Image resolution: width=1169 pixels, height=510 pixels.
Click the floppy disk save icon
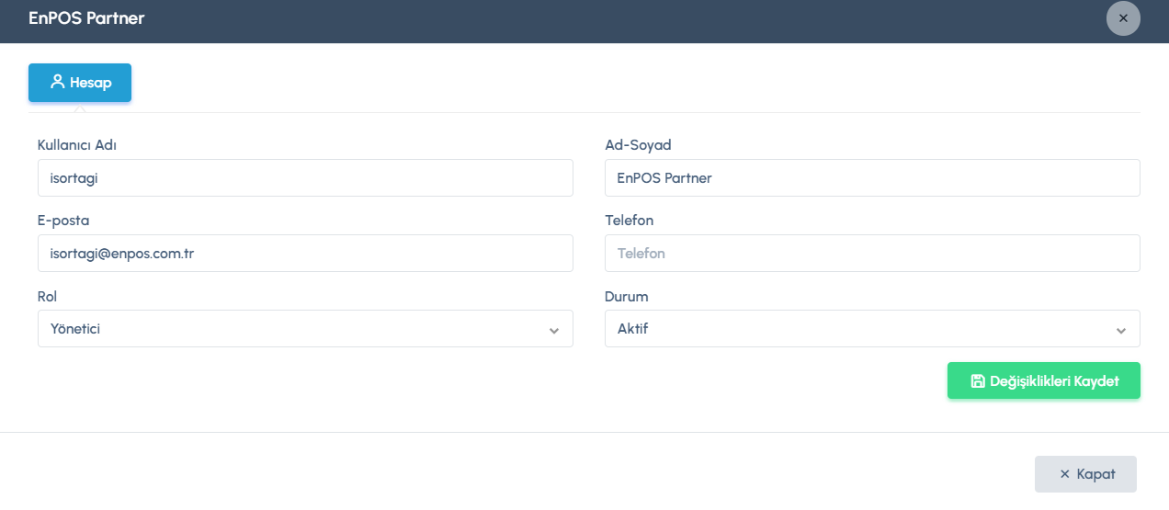(x=978, y=381)
